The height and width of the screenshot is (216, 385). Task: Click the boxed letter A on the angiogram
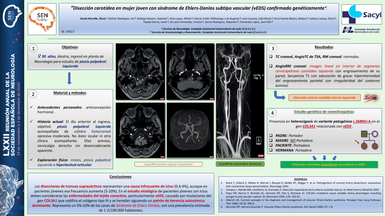pyautogui.click(x=258, y=140)
